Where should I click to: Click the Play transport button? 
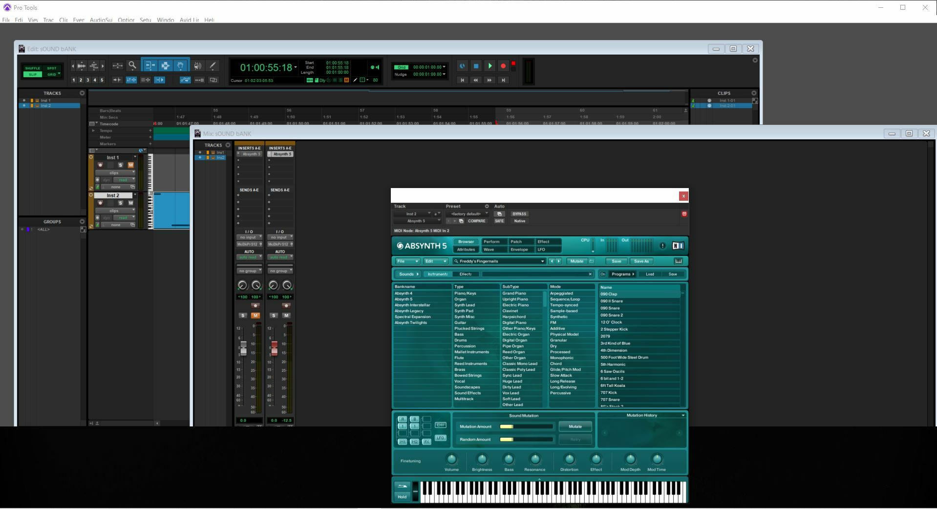(x=490, y=66)
